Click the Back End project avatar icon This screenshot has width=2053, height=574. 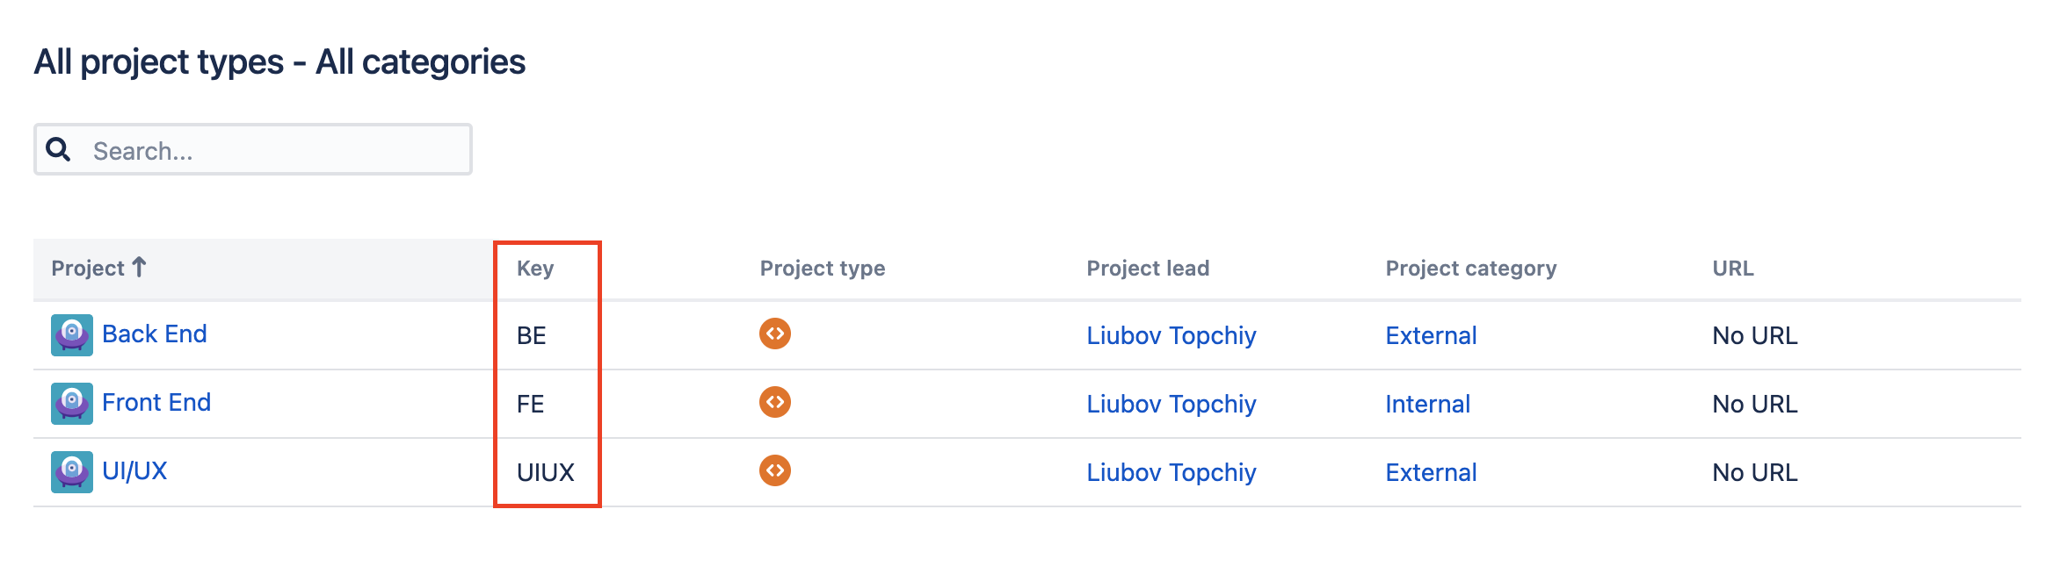71,335
